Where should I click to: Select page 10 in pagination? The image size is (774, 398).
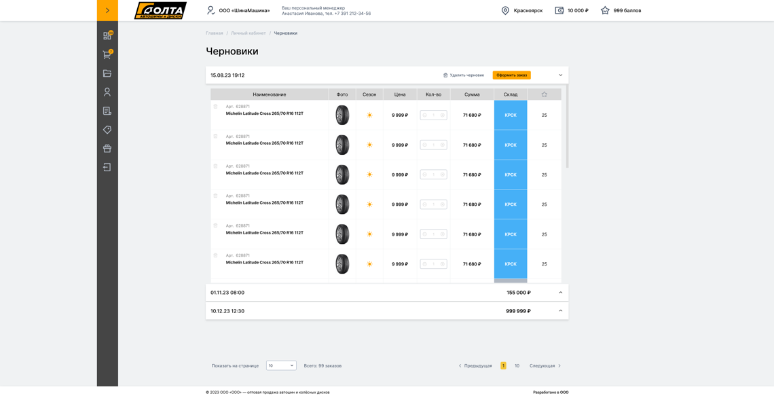[x=517, y=366]
